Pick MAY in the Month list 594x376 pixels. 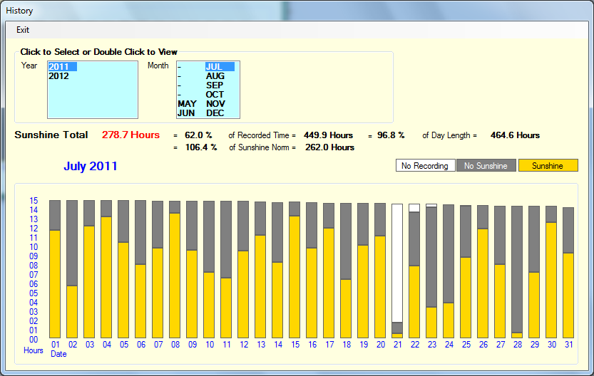[187, 103]
